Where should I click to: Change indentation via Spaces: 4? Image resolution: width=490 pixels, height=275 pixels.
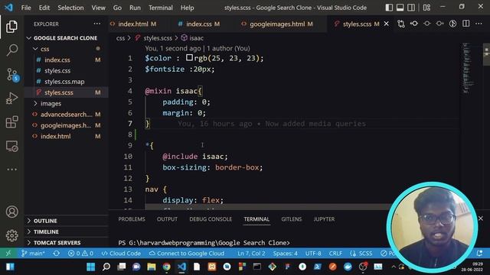(x=286, y=253)
